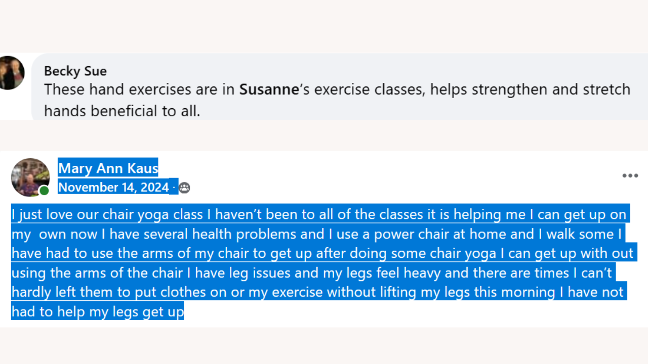648x364 pixels.
Task: Click the bold Susanne mention in the comment
Action: [269, 90]
